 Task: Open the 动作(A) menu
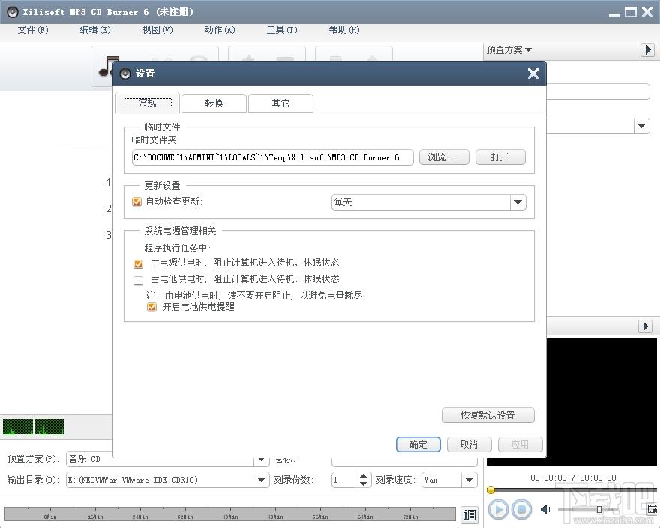click(219, 30)
